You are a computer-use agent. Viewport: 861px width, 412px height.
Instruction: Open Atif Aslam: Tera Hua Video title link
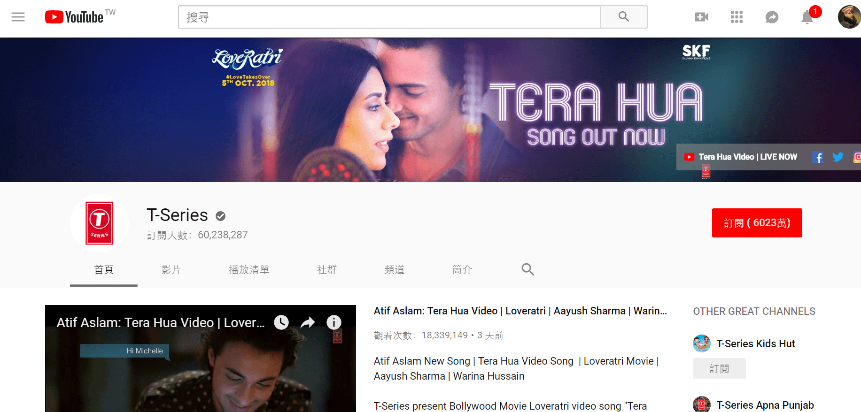(520, 311)
